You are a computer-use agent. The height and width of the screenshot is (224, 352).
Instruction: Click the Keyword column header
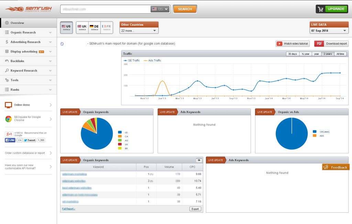click(x=98, y=167)
